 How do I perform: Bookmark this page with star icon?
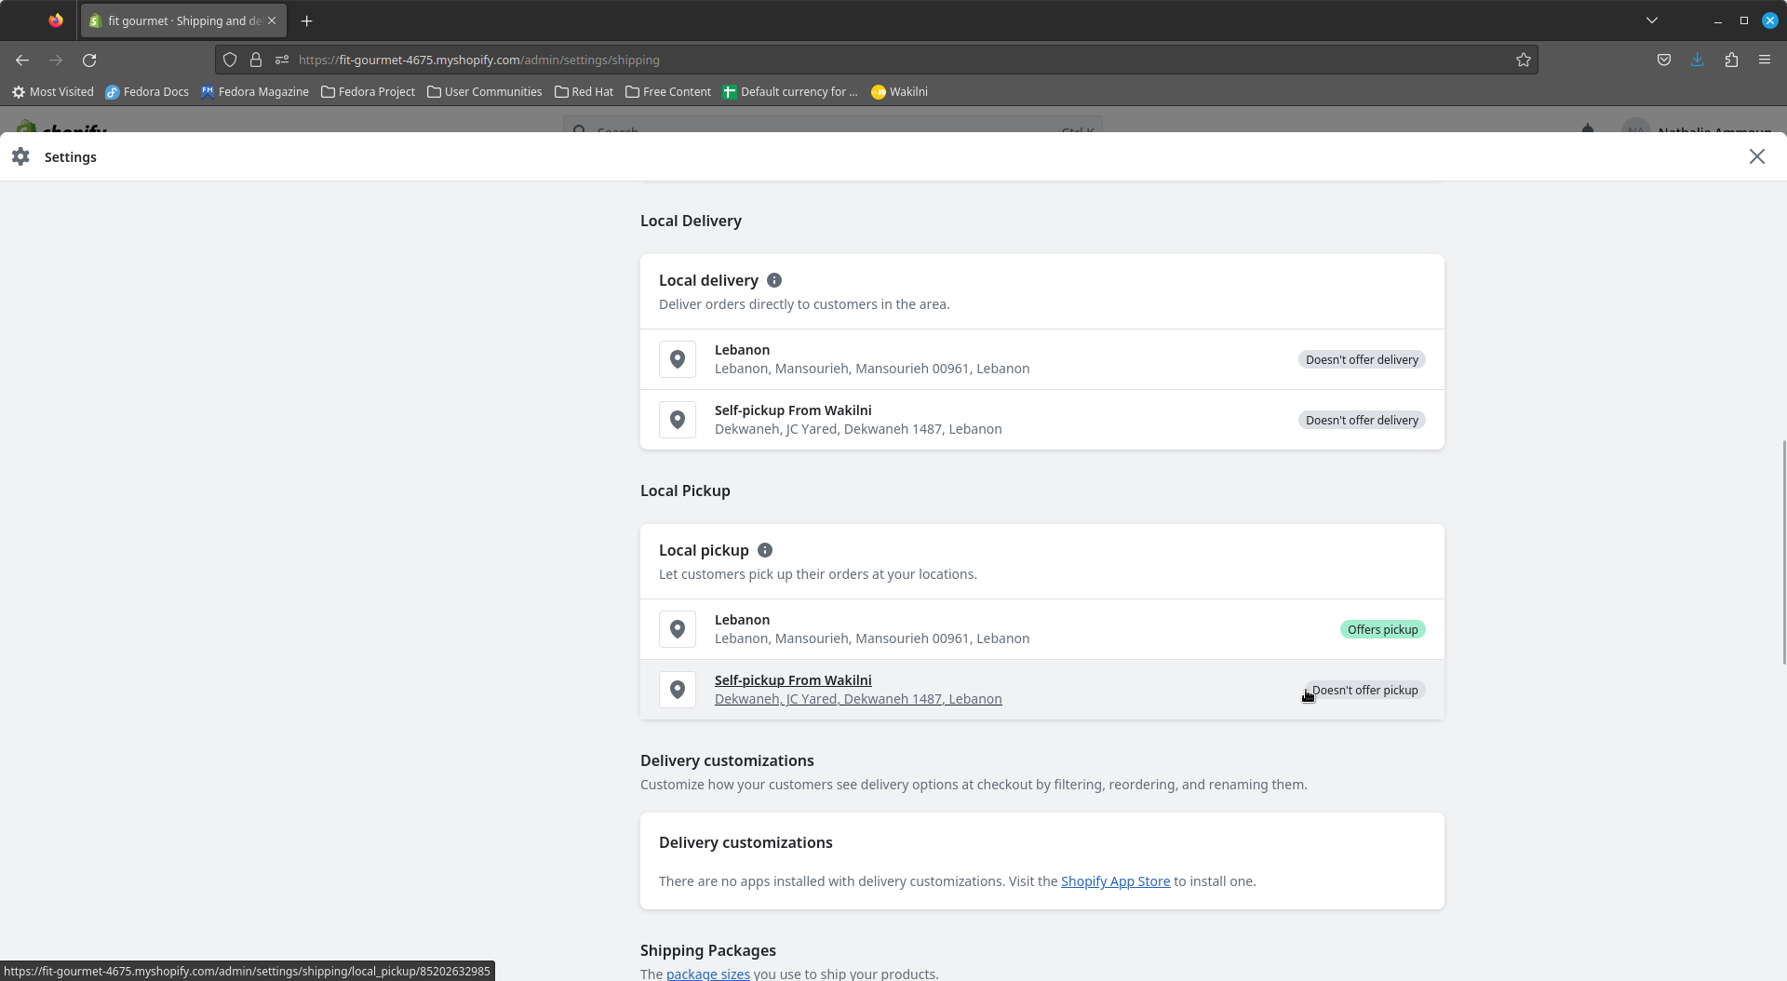1523,60
